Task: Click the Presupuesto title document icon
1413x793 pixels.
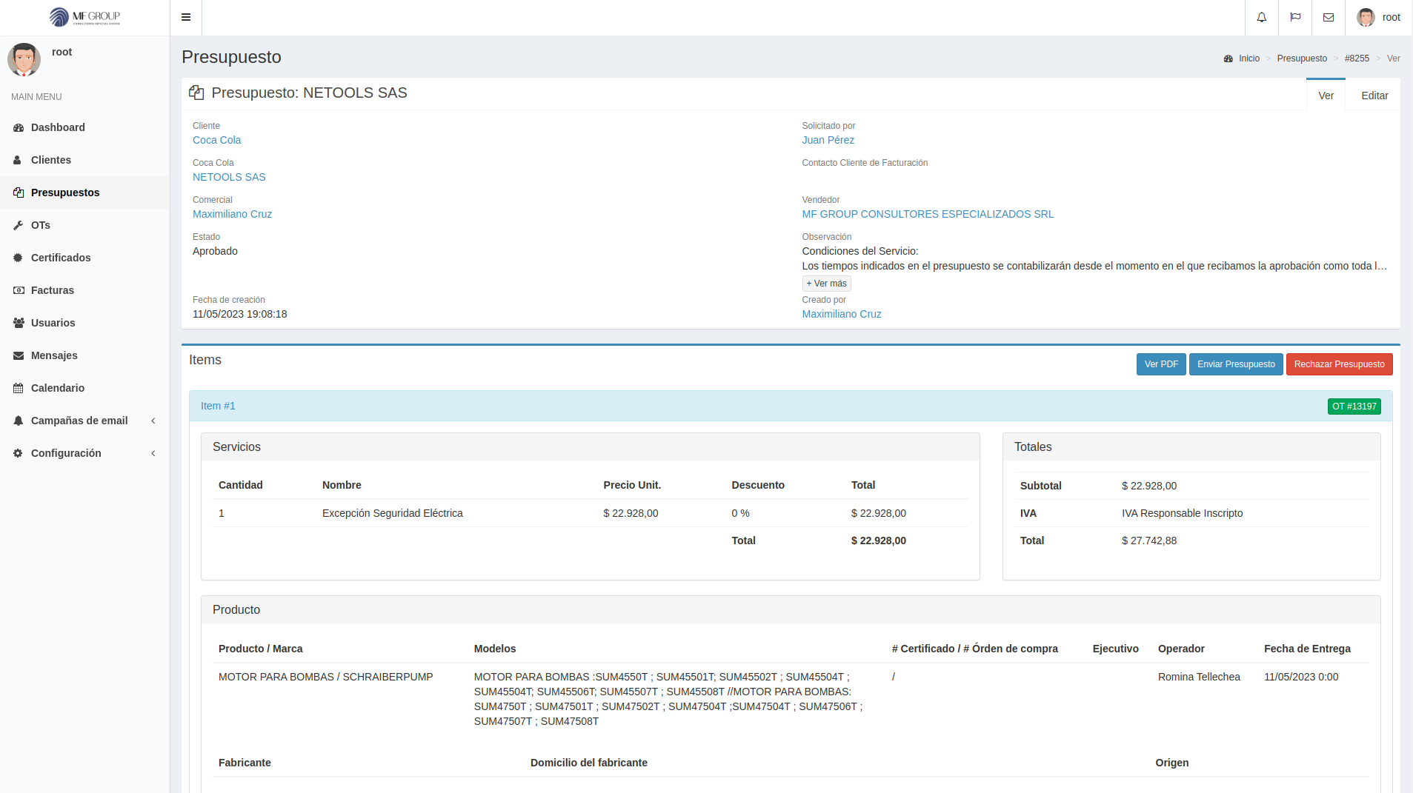Action: click(x=196, y=93)
